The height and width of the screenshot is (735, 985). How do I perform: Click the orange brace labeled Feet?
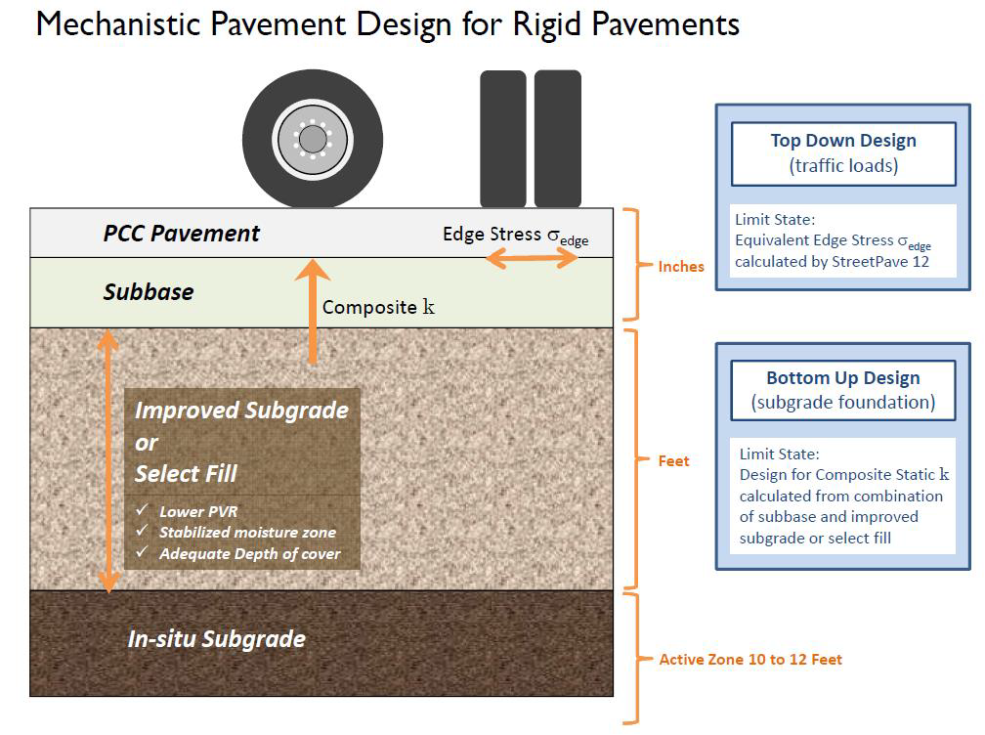coord(631,460)
